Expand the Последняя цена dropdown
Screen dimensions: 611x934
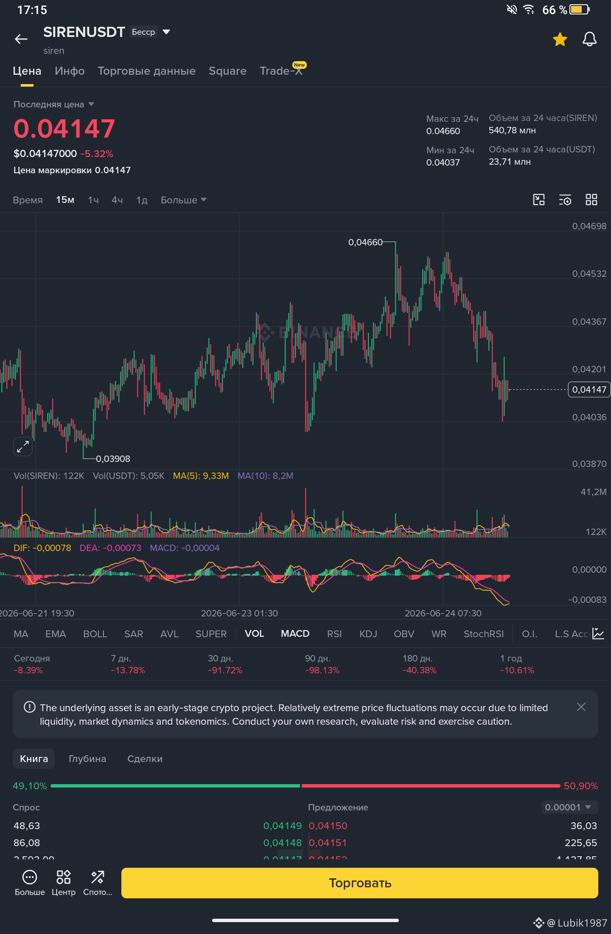(54, 104)
